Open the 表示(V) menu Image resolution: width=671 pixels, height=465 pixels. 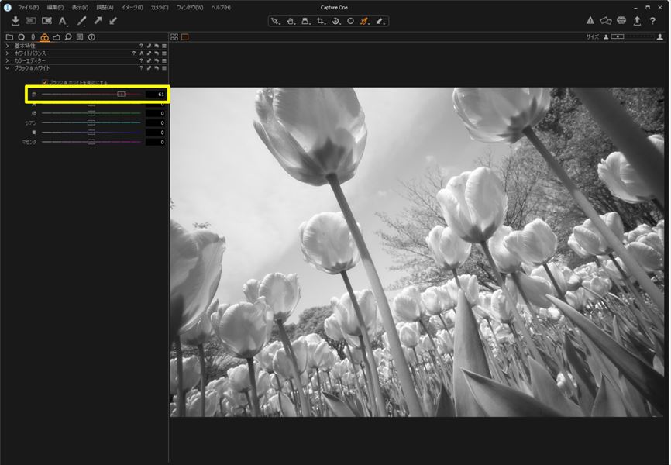80,7
